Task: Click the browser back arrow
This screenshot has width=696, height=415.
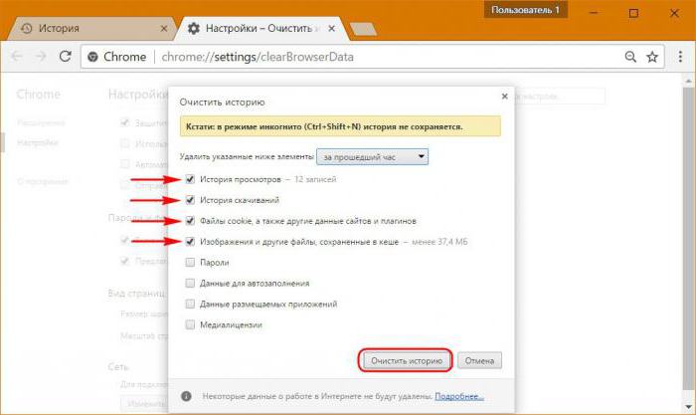Action: (17, 57)
